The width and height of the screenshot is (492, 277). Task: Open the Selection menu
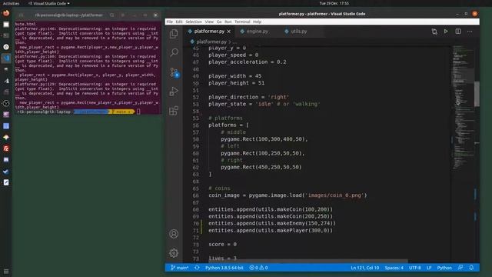[x=194, y=22]
